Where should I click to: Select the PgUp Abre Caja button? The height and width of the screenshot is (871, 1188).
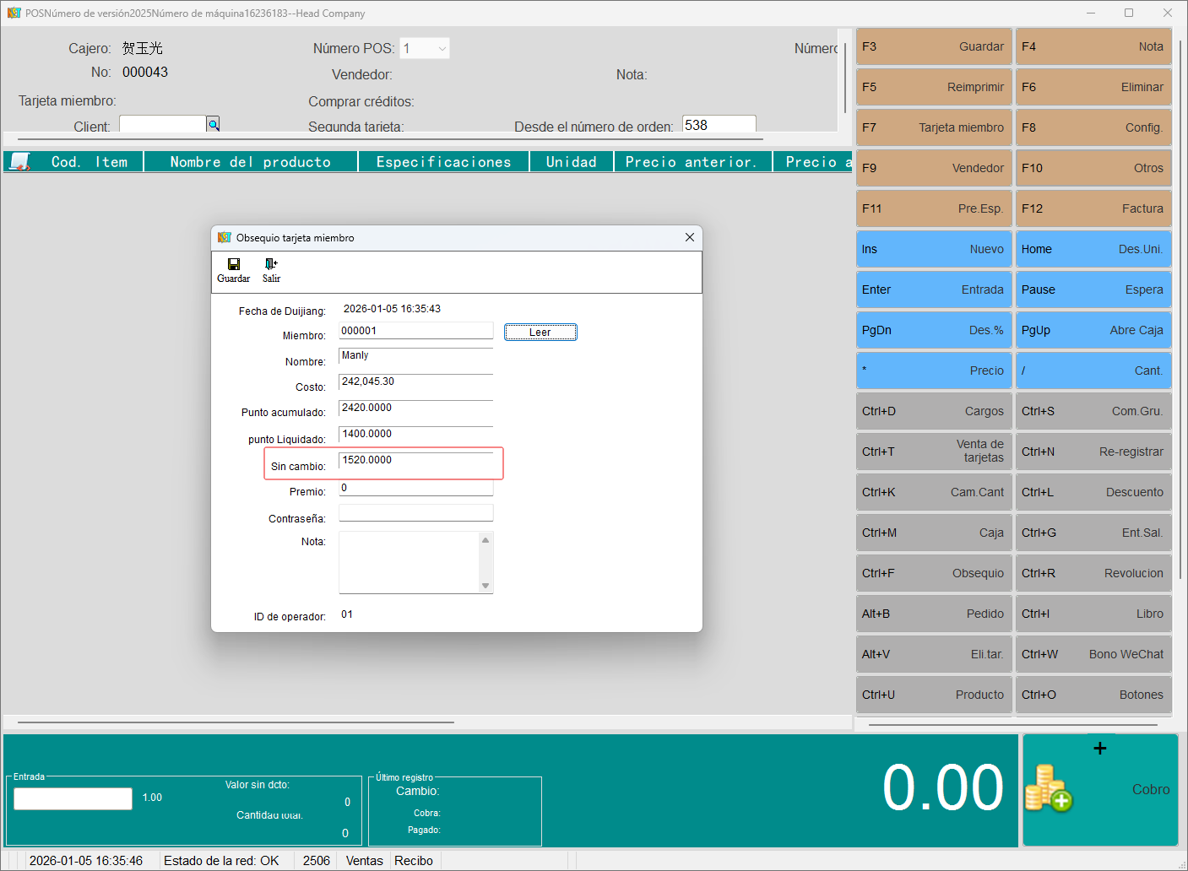1093,330
